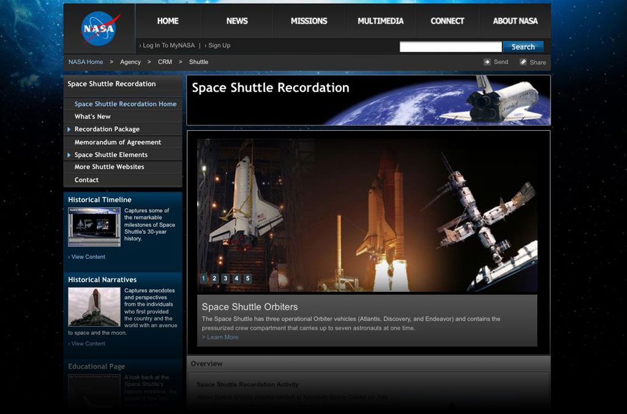This screenshot has height=414, width=627.
Task: Click the Historical Narratives launch photo
Action: pos(93,306)
